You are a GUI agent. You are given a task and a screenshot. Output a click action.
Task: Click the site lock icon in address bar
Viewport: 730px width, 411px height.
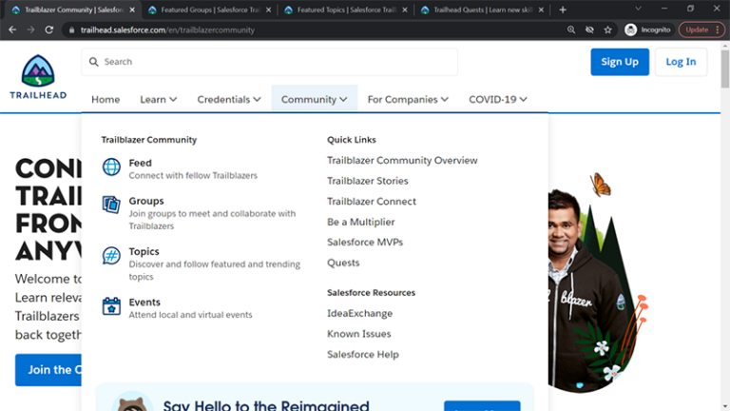pos(71,29)
